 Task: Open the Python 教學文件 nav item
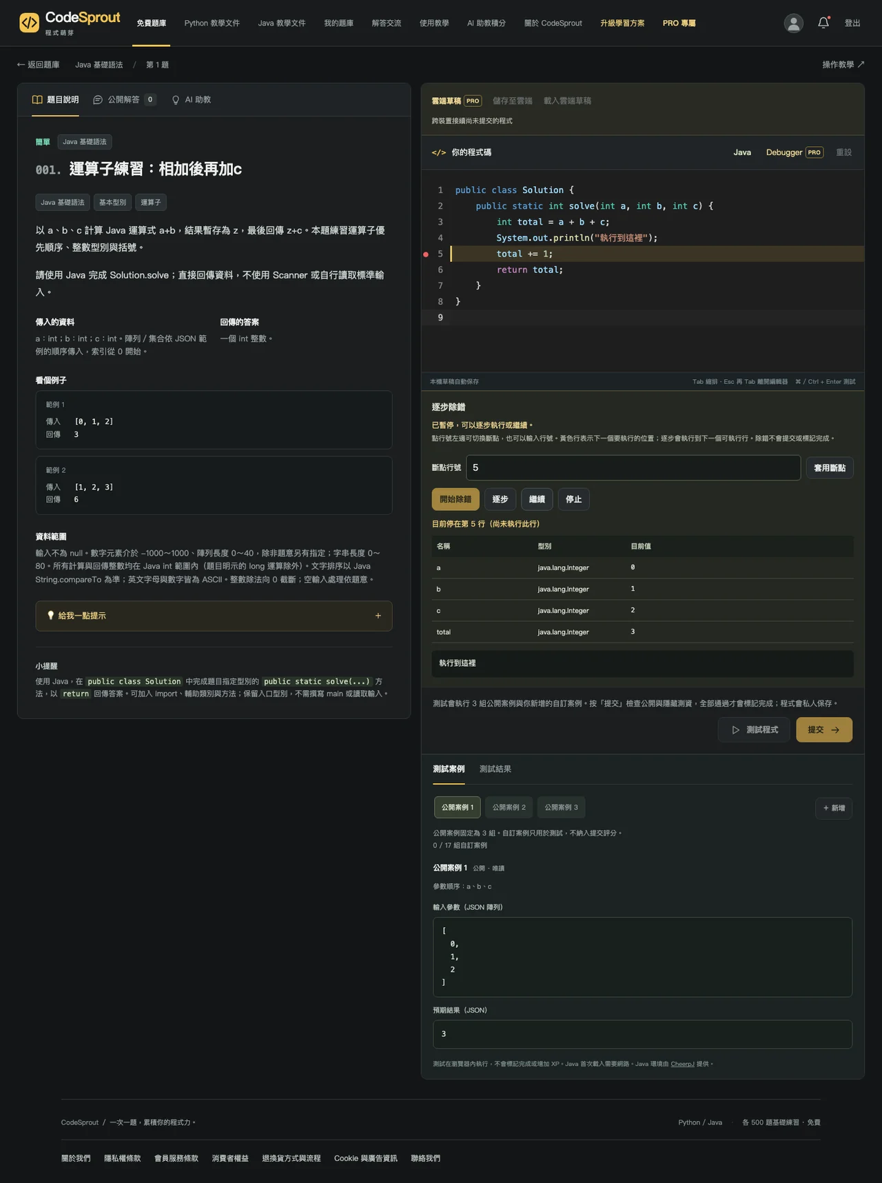point(212,23)
